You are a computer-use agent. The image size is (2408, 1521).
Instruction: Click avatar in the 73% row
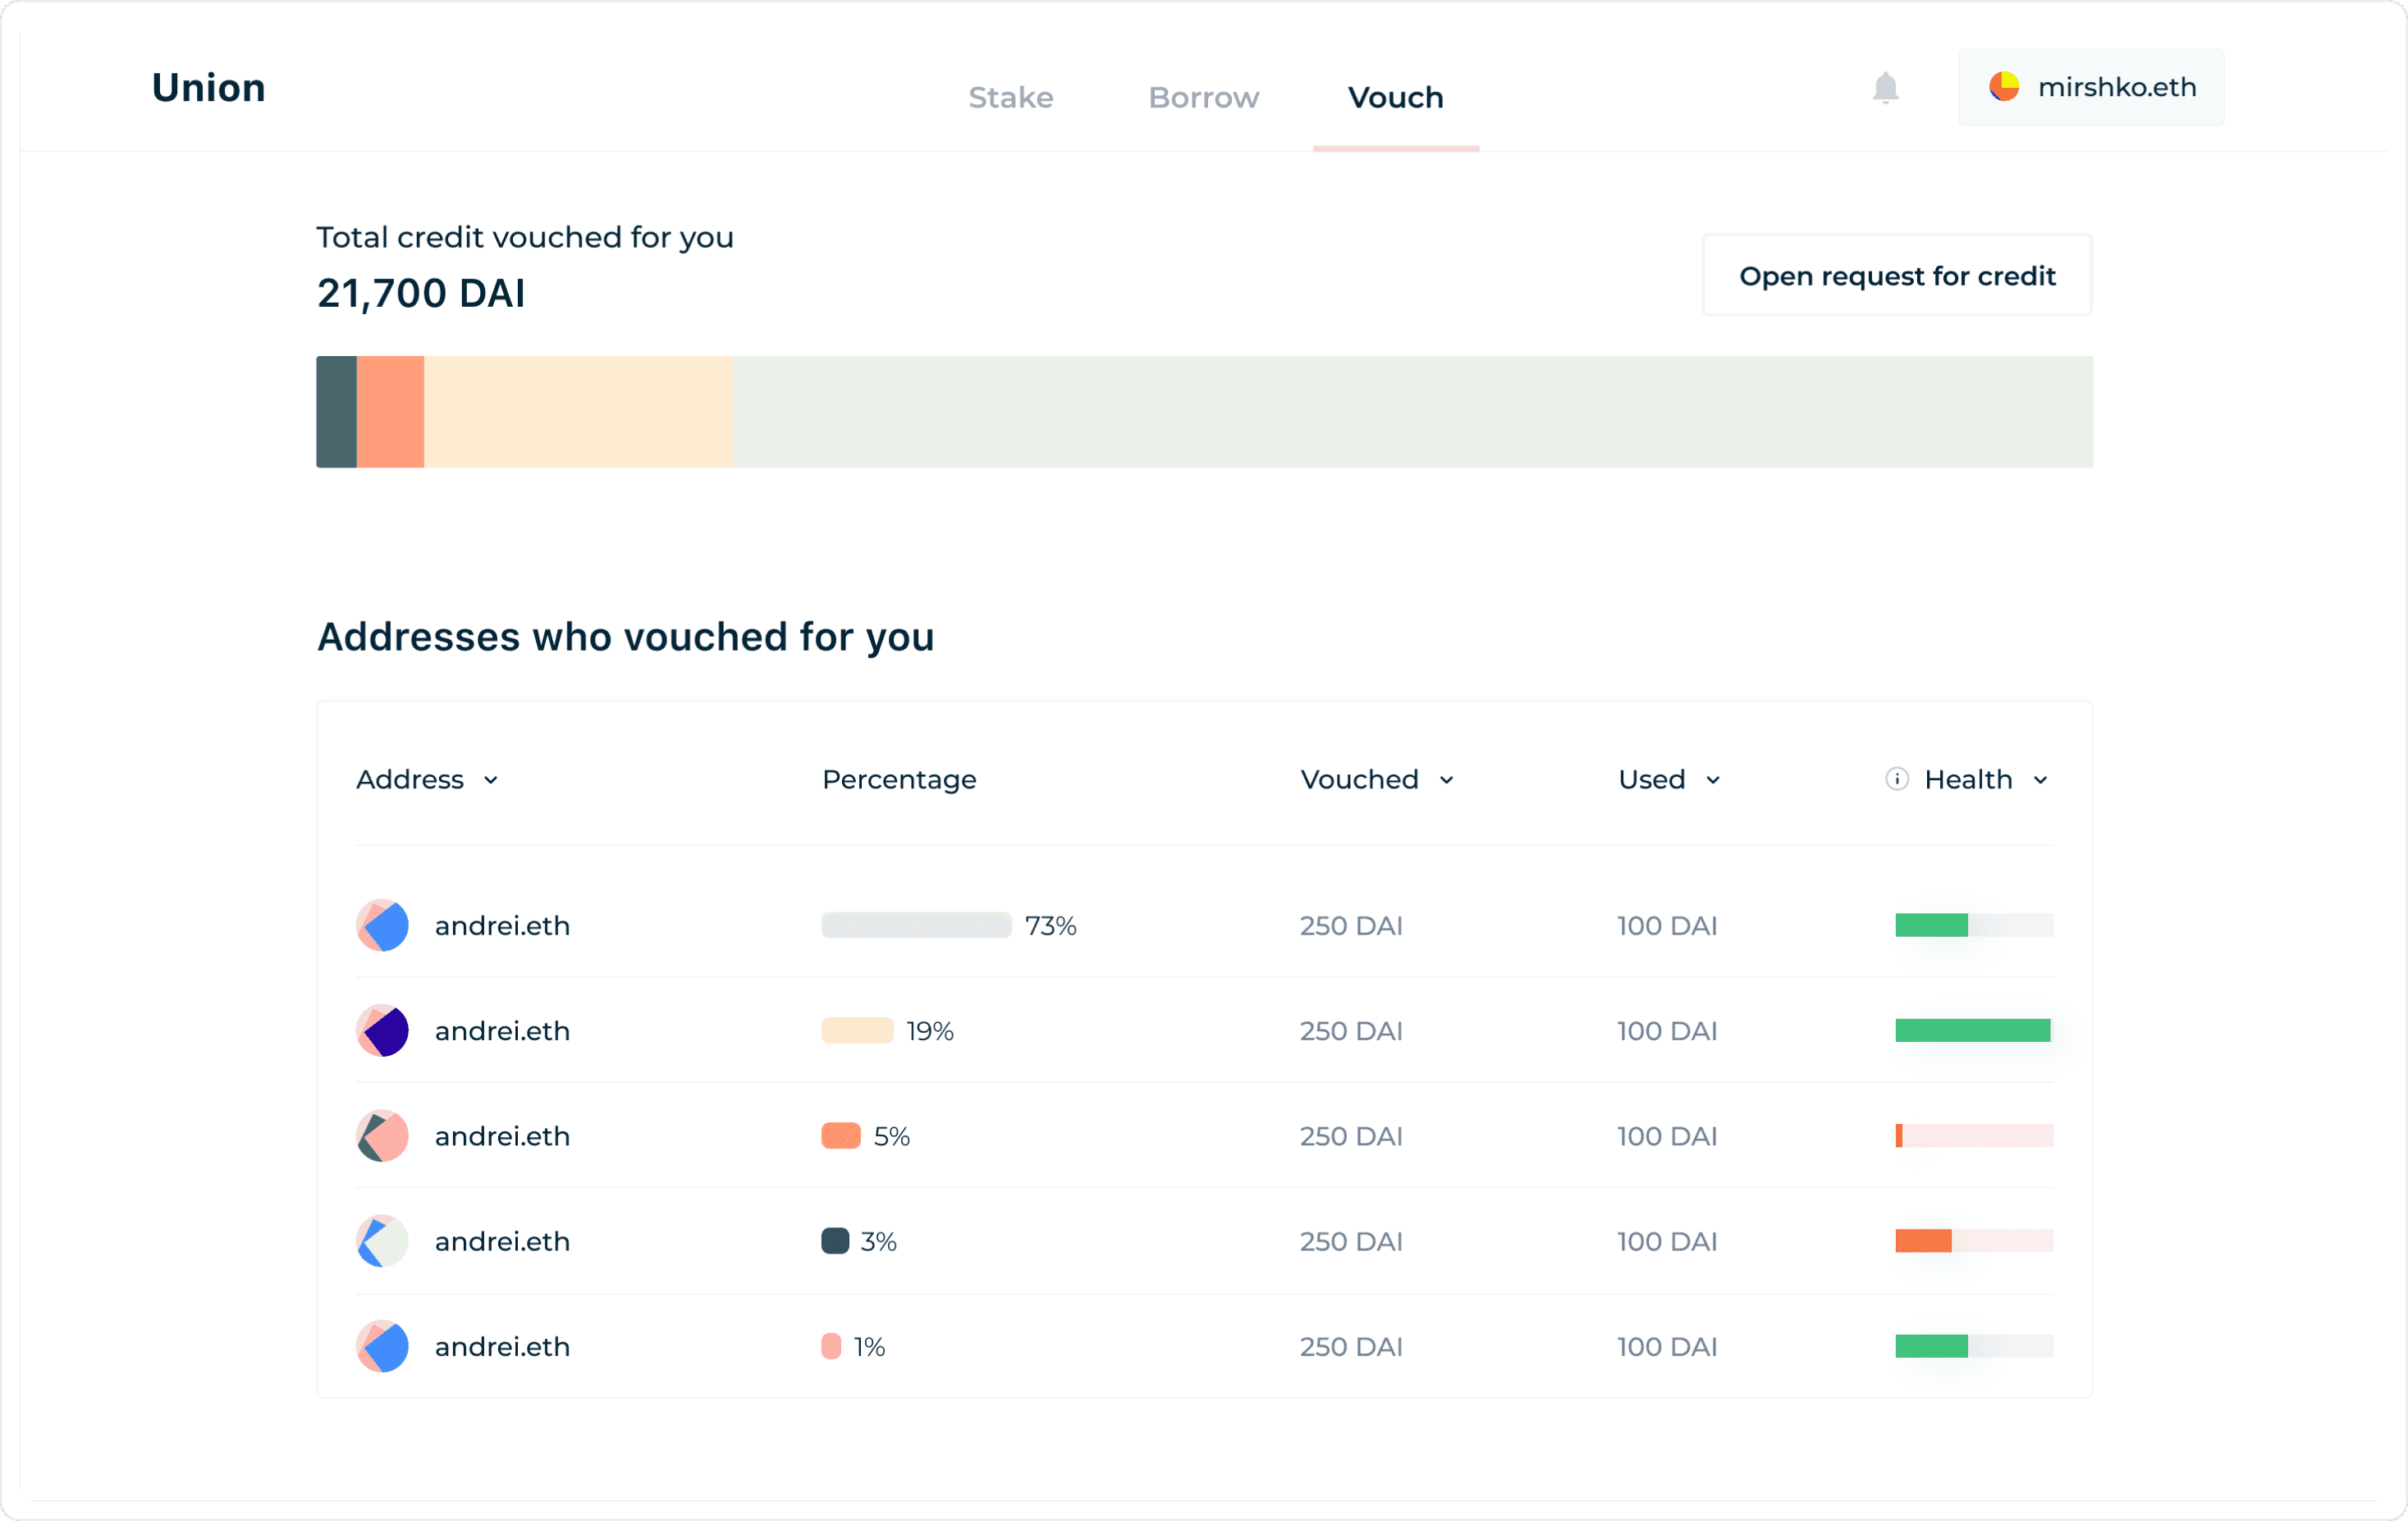pos(383,925)
